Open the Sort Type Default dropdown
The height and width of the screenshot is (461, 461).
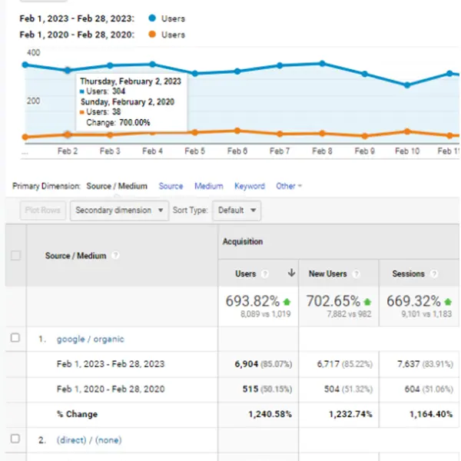point(237,211)
